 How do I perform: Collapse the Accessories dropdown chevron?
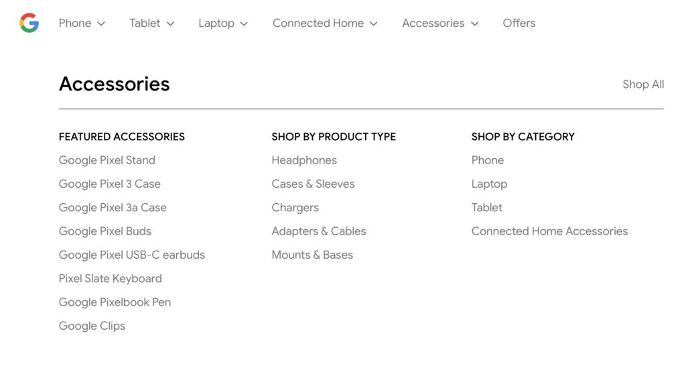point(474,23)
